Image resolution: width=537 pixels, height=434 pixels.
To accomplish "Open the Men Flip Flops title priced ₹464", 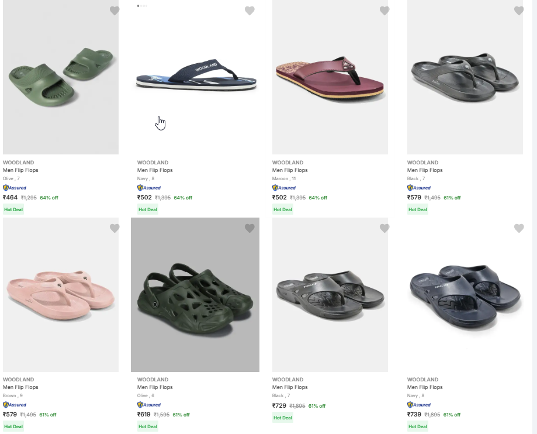I will 20,170.
